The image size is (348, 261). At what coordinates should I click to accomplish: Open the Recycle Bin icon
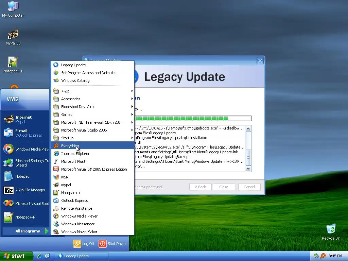pyautogui.click(x=331, y=232)
